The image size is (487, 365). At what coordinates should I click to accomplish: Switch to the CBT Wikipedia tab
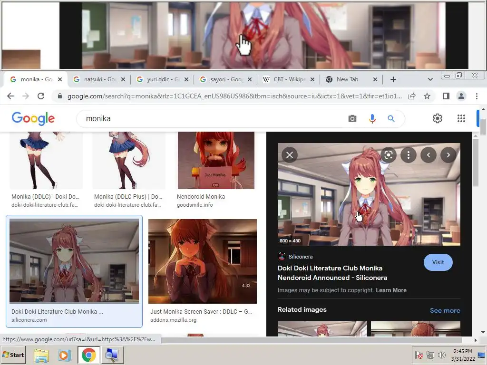coord(289,79)
